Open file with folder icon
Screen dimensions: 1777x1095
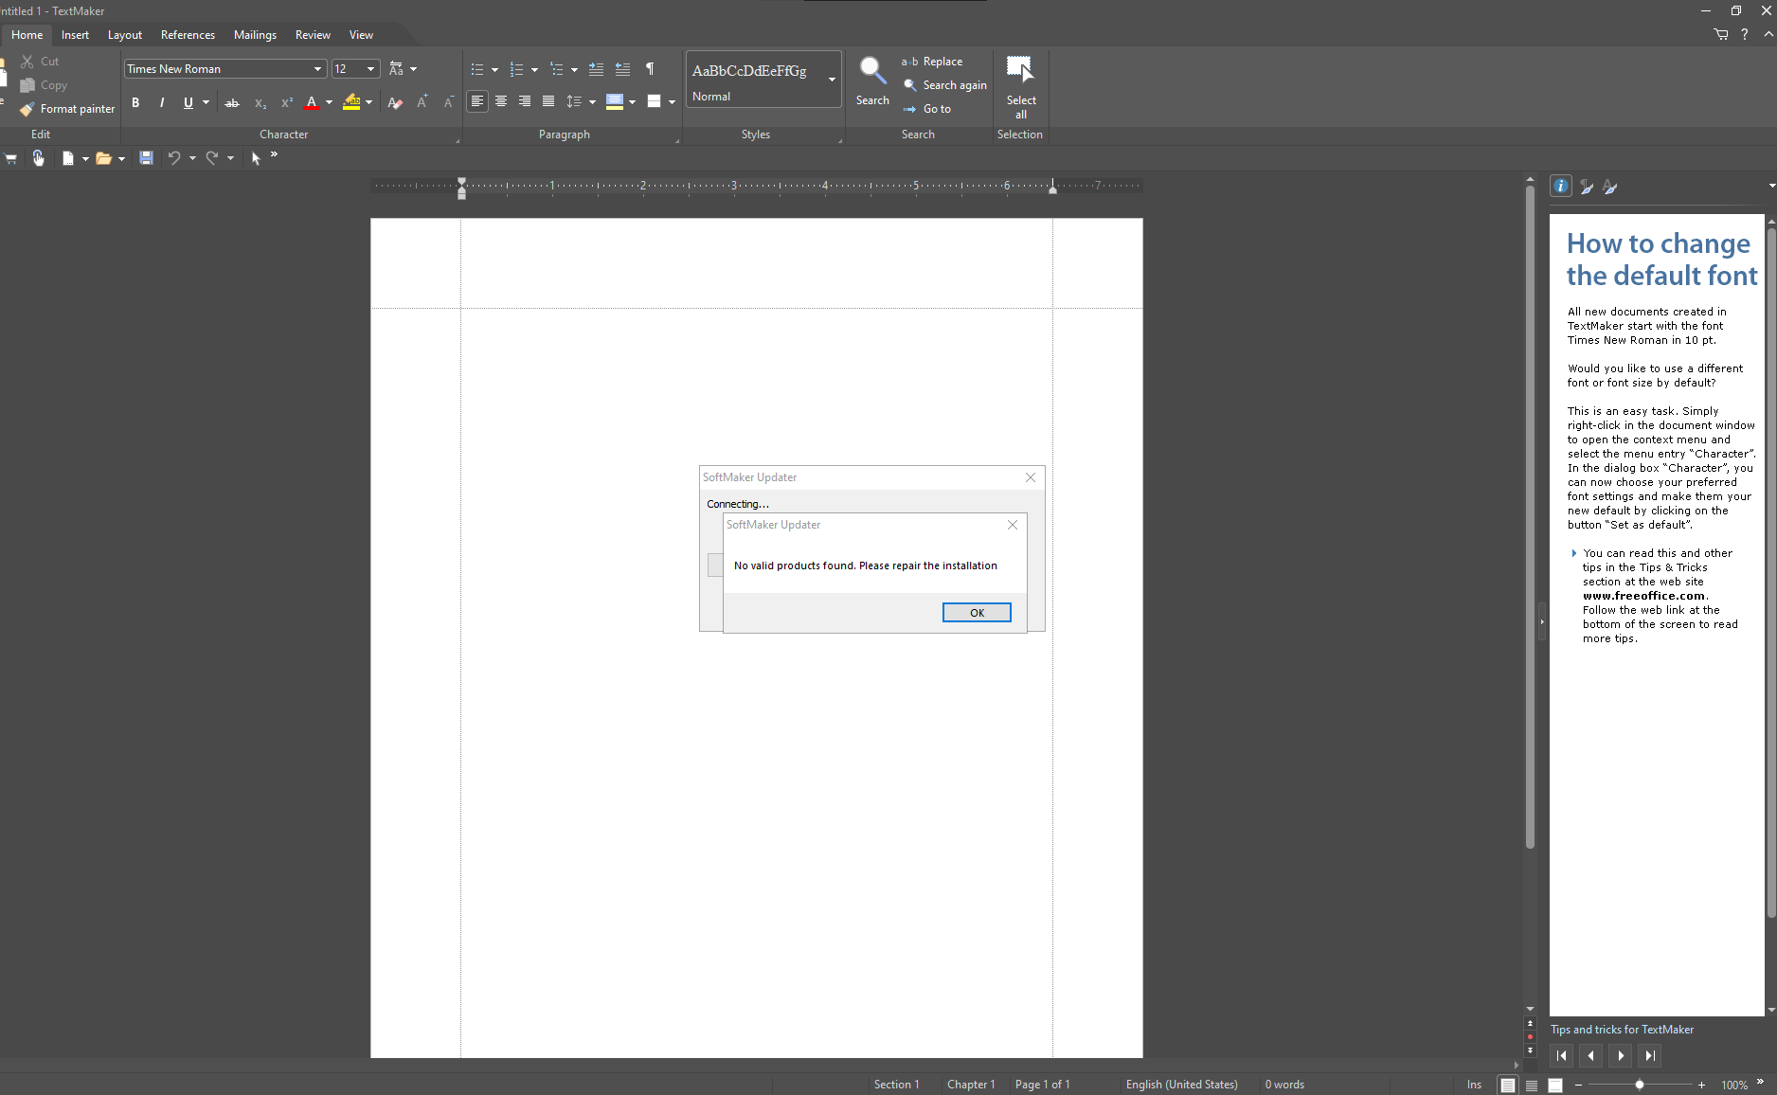pos(104,158)
